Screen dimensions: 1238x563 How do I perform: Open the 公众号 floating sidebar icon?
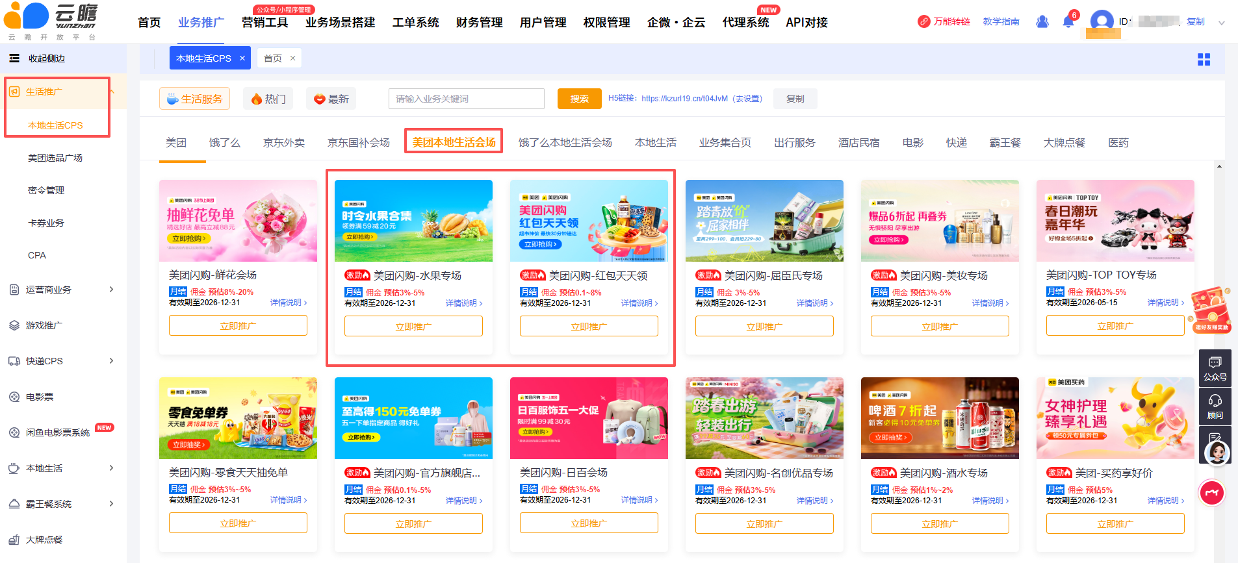[x=1215, y=368]
